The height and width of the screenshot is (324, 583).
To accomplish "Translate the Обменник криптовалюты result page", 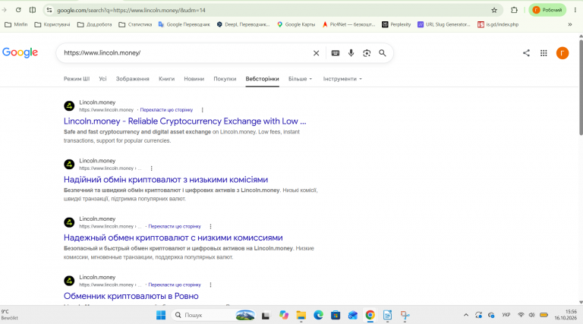I will pyautogui.click(x=175, y=285).
